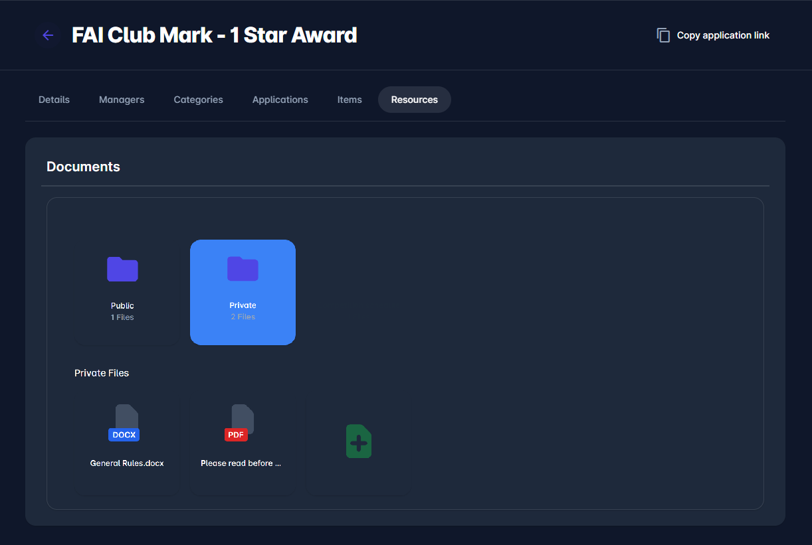Open the Managers tab
Screen dimensions: 812x545
(x=122, y=100)
